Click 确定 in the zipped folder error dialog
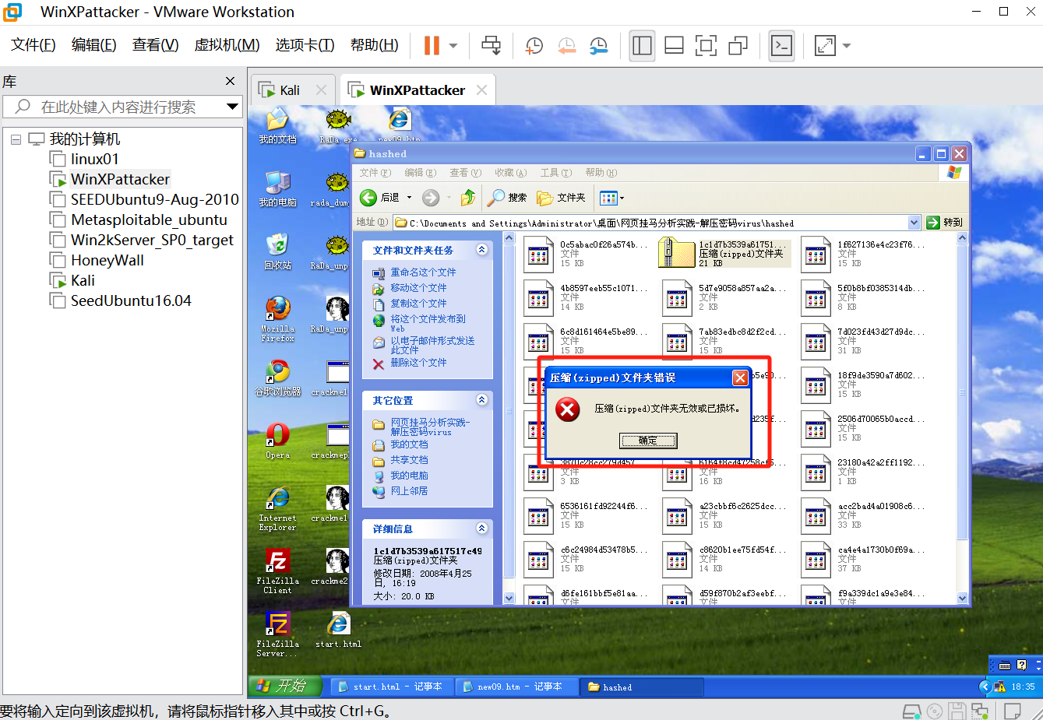The width and height of the screenshot is (1043, 720). [x=648, y=441]
